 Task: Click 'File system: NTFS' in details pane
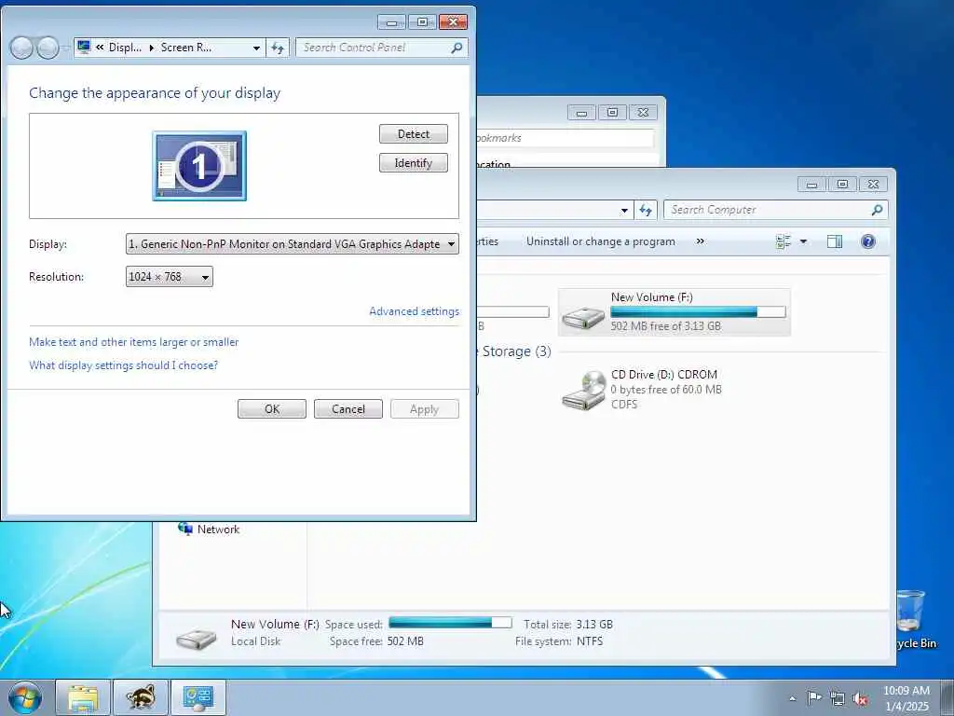559,641
